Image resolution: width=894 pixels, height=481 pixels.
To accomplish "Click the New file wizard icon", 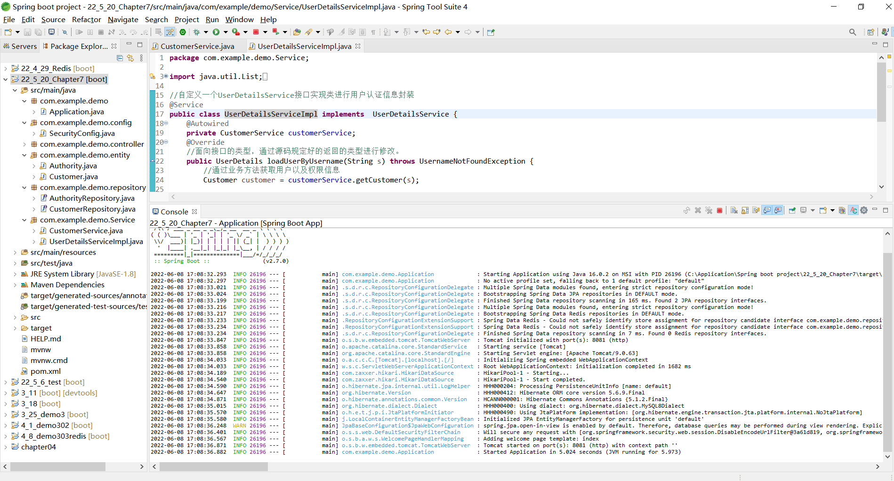I will tap(8, 32).
